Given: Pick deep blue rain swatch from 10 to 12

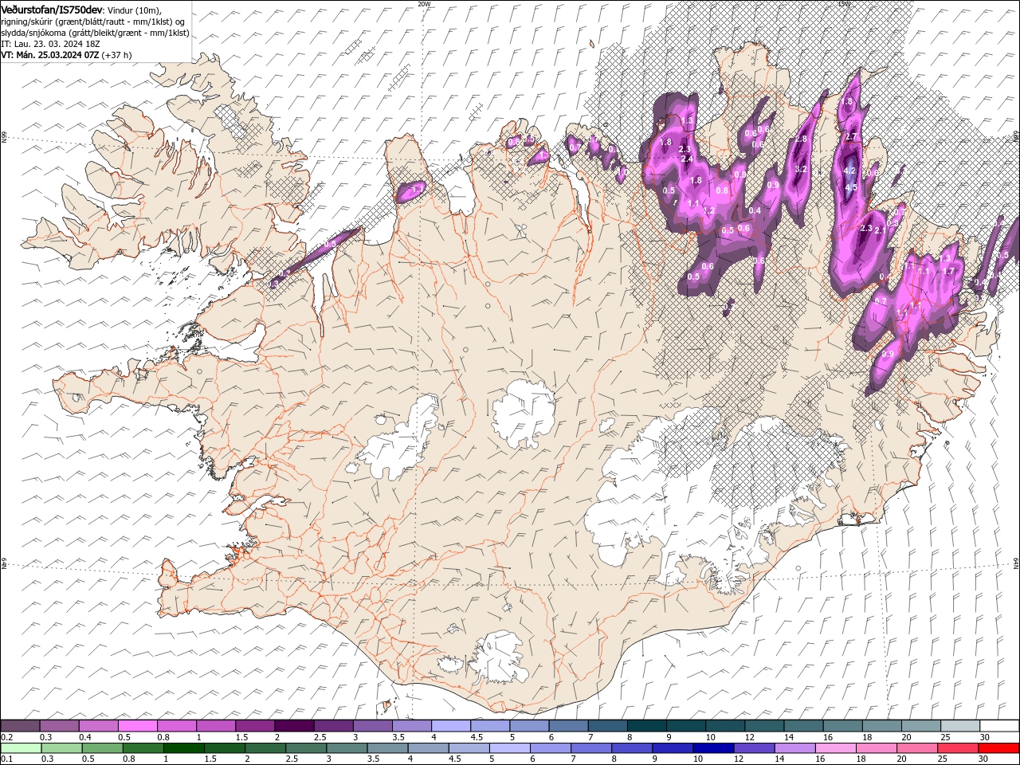Looking at the screenshot, I should [713, 748].
